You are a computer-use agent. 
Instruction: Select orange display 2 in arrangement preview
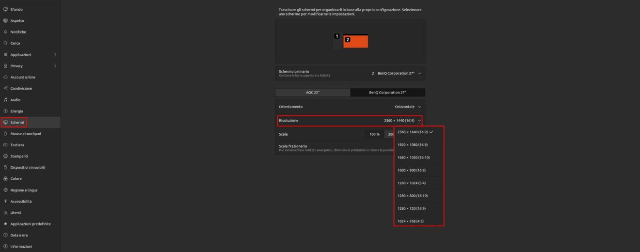pyautogui.click(x=356, y=42)
